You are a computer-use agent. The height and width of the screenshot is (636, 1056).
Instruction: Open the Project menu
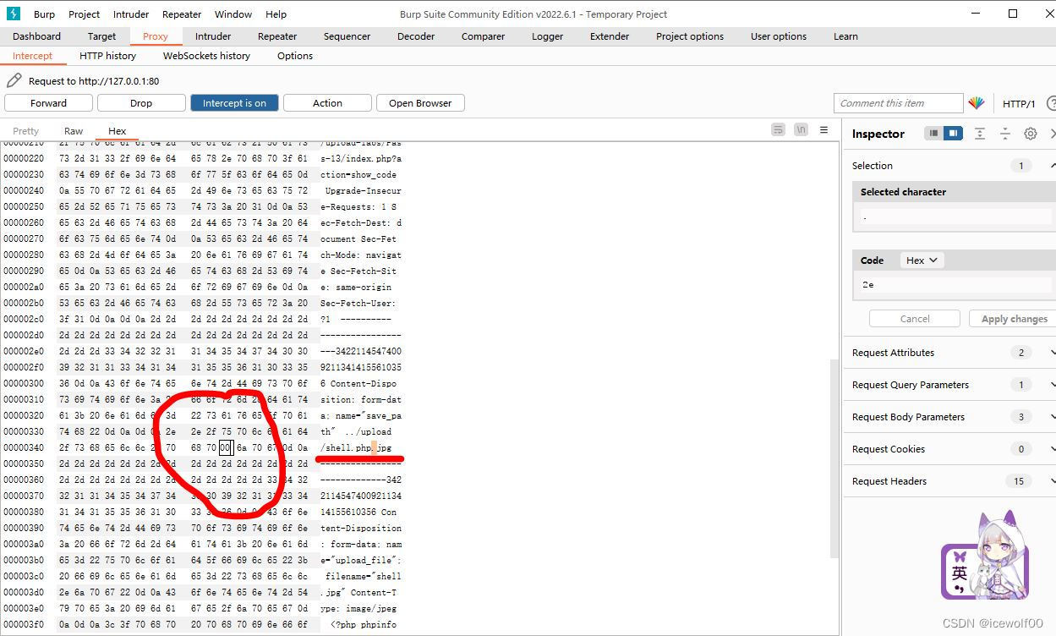pos(84,14)
